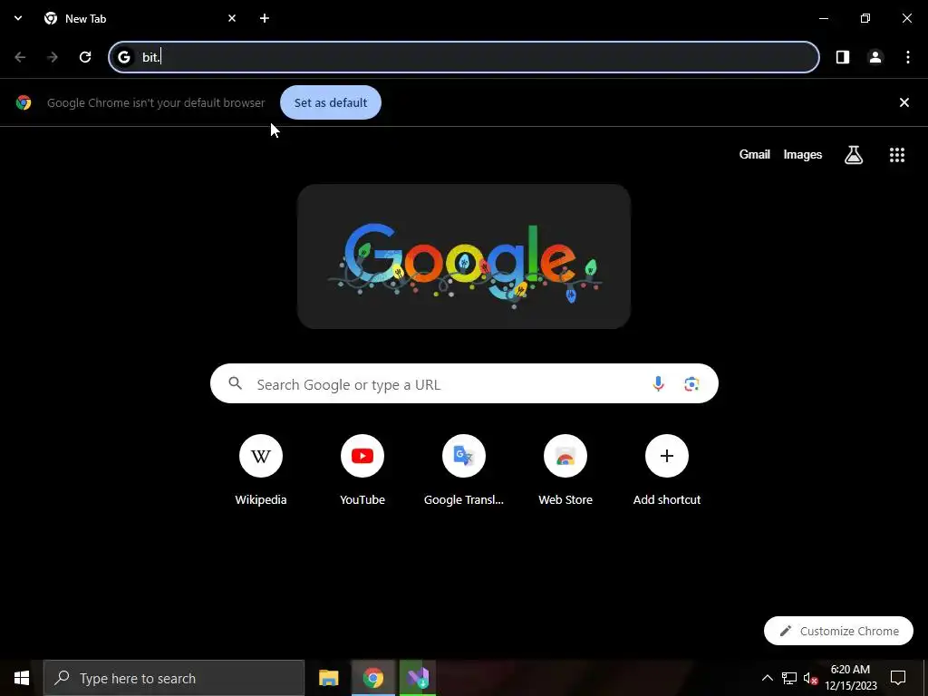Click the Search Google or type a URL box
928x696 pixels.
pyautogui.click(x=464, y=383)
